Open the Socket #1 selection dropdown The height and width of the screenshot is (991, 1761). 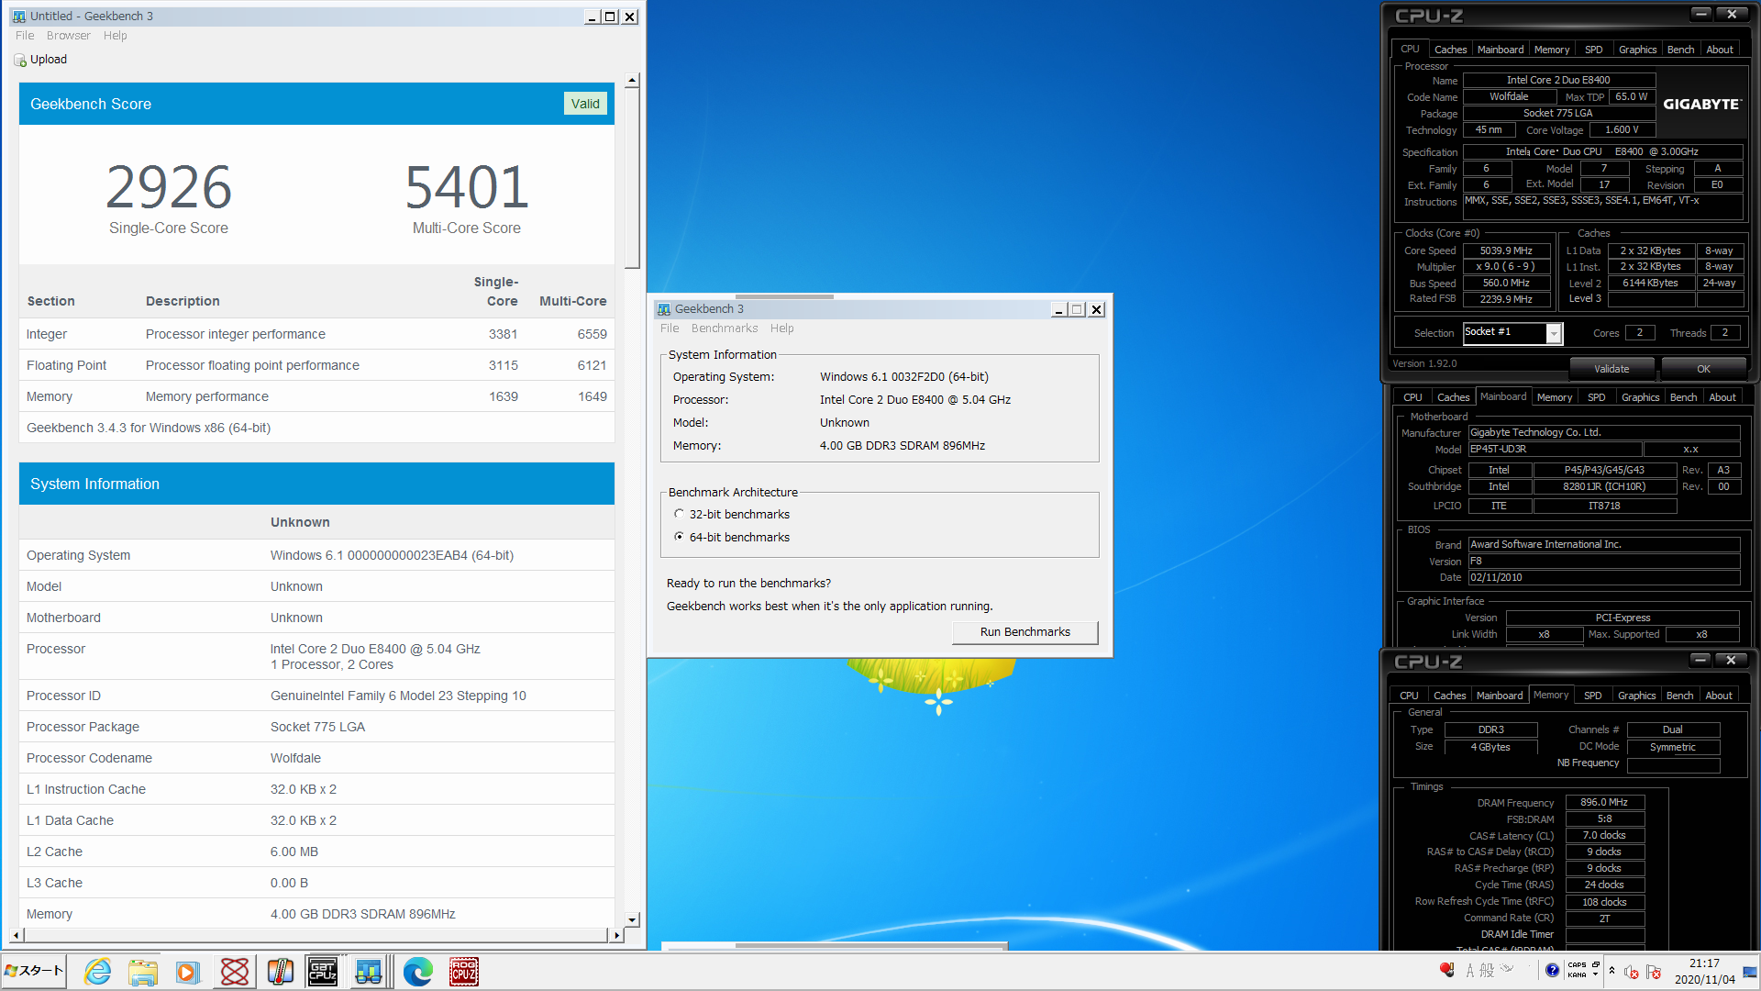[x=1554, y=333]
